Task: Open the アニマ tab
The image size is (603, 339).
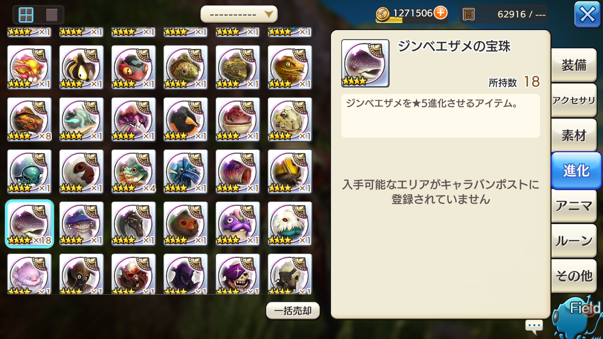Action: [x=574, y=206]
